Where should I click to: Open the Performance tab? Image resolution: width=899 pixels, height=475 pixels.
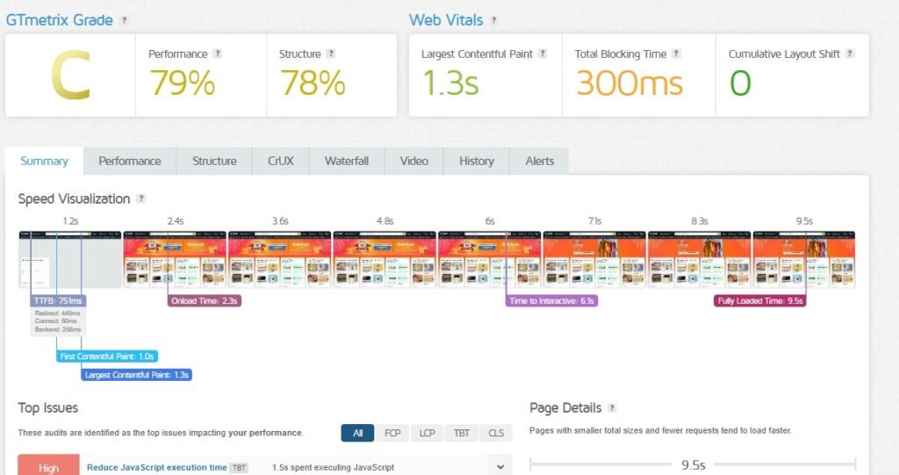pyautogui.click(x=129, y=161)
